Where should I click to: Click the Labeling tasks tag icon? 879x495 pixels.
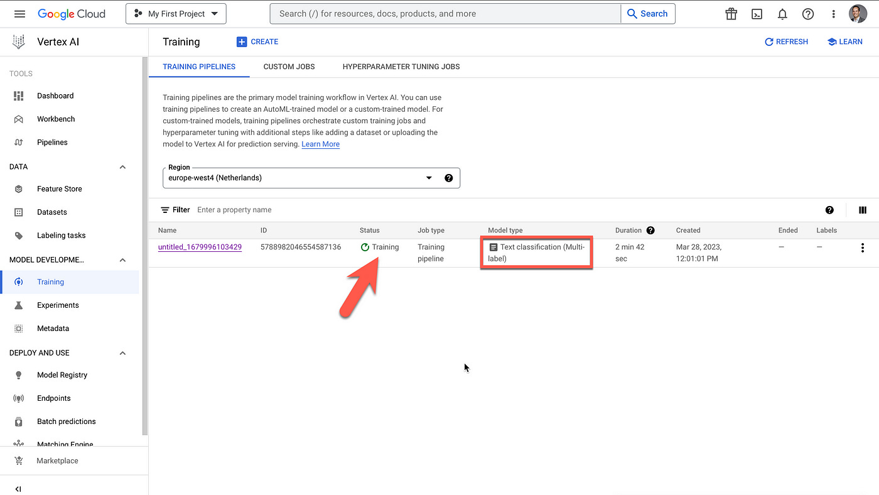tap(19, 235)
